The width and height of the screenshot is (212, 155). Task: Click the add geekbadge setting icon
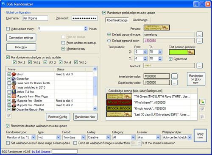click(202, 102)
